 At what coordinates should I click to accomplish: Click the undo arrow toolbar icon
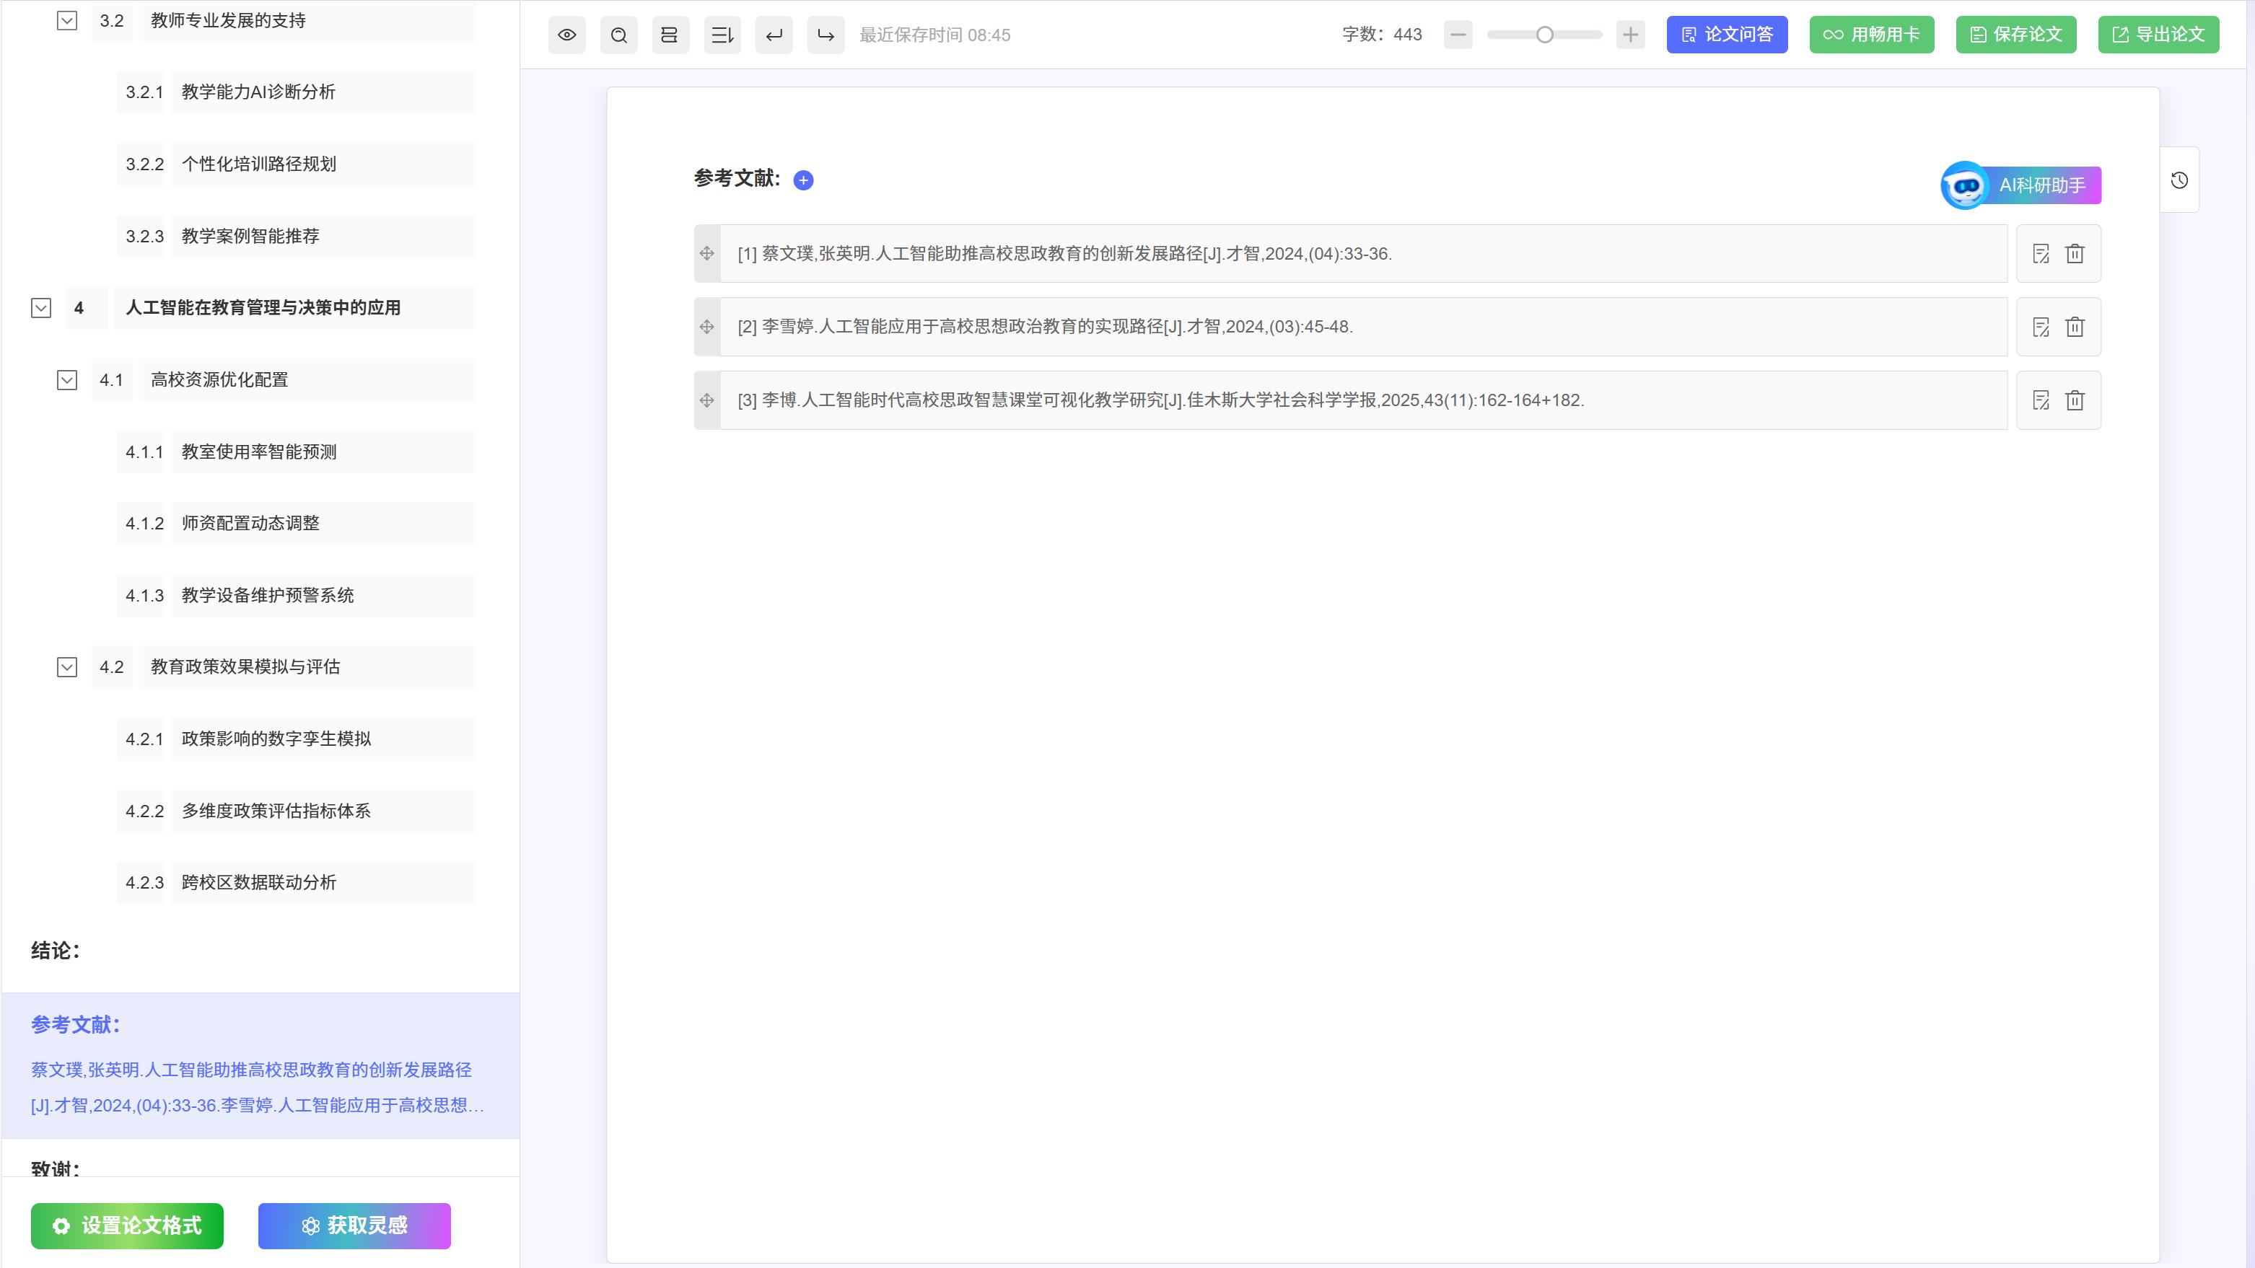tap(774, 35)
